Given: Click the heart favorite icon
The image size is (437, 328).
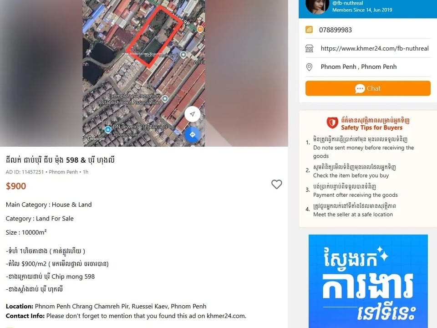Looking at the screenshot, I should 276,184.
